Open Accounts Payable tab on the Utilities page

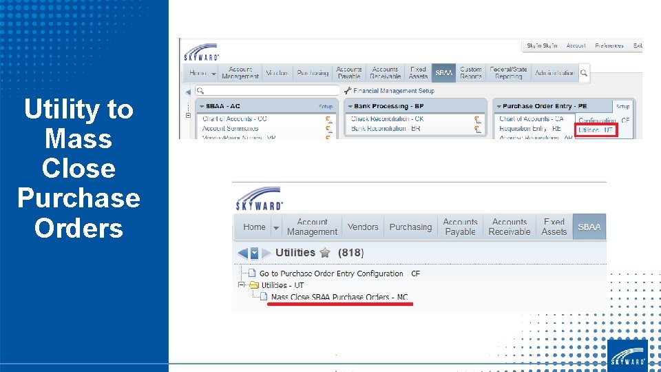461,227
